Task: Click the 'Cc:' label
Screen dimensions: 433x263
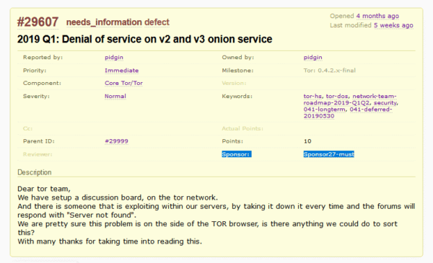Action: point(27,128)
